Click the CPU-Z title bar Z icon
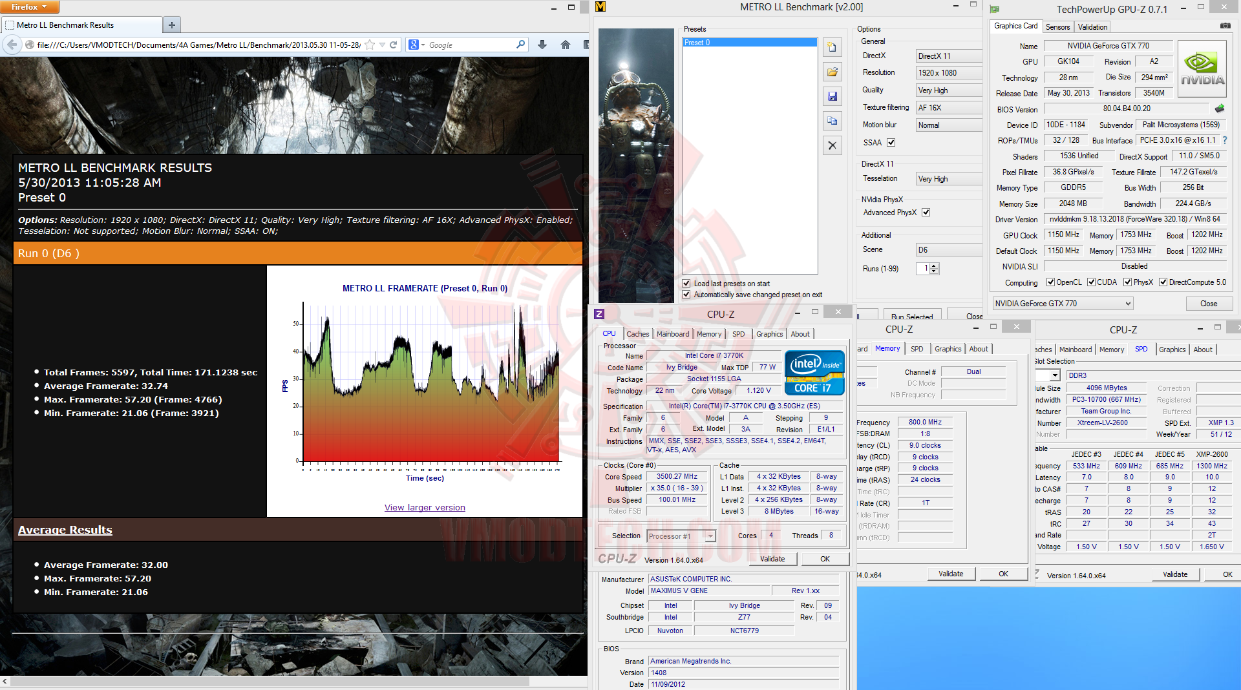 point(599,314)
